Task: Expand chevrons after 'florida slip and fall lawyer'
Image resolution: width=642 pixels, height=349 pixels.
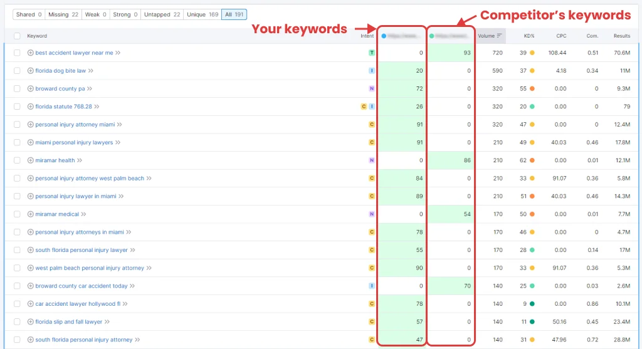Action: 107,321
